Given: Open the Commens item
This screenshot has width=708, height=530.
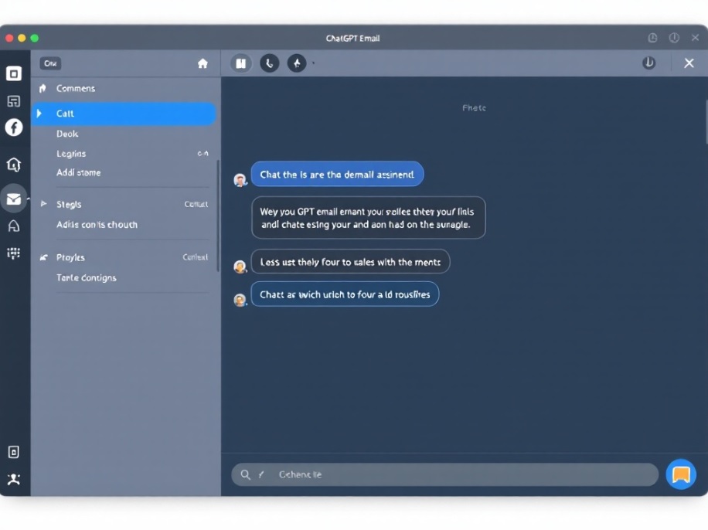Looking at the screenshot, I should coord(76,89).
